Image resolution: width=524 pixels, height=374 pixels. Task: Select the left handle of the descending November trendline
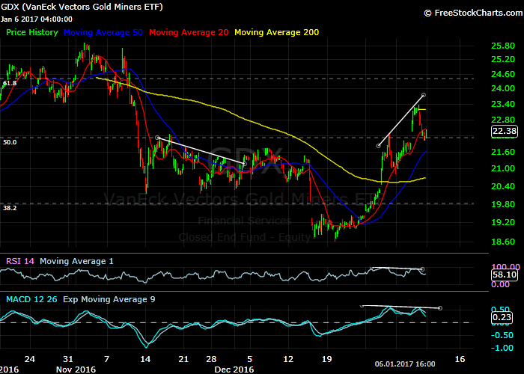tap(158, 138)
